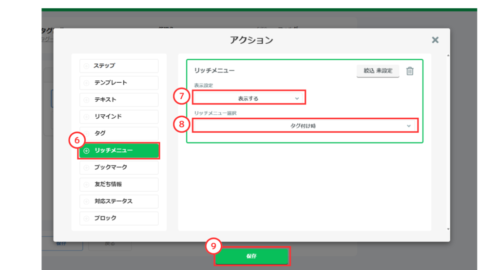Click plus icon beside リッチメニュー
This screenshot has height=270, width=499.
point(86,151)
